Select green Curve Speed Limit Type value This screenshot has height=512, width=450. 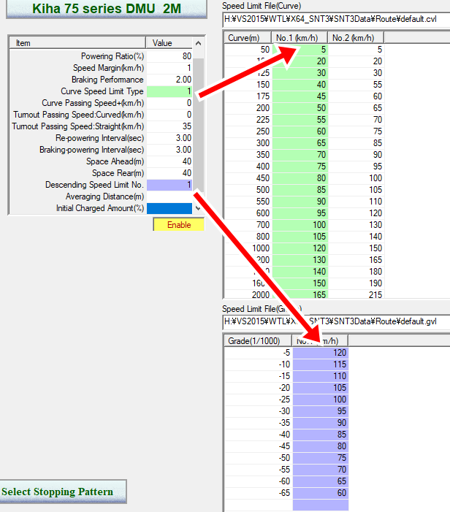tap(169, 91)
